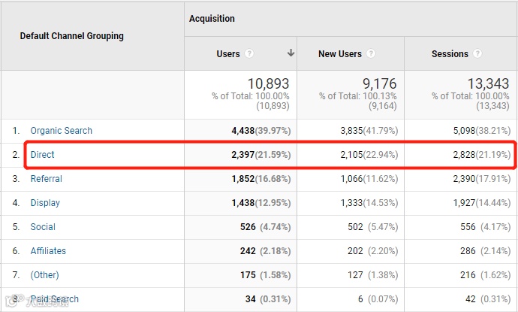Click the Social channel link
The width and height of the screenshot is (518, 312).
click(43, 227)
